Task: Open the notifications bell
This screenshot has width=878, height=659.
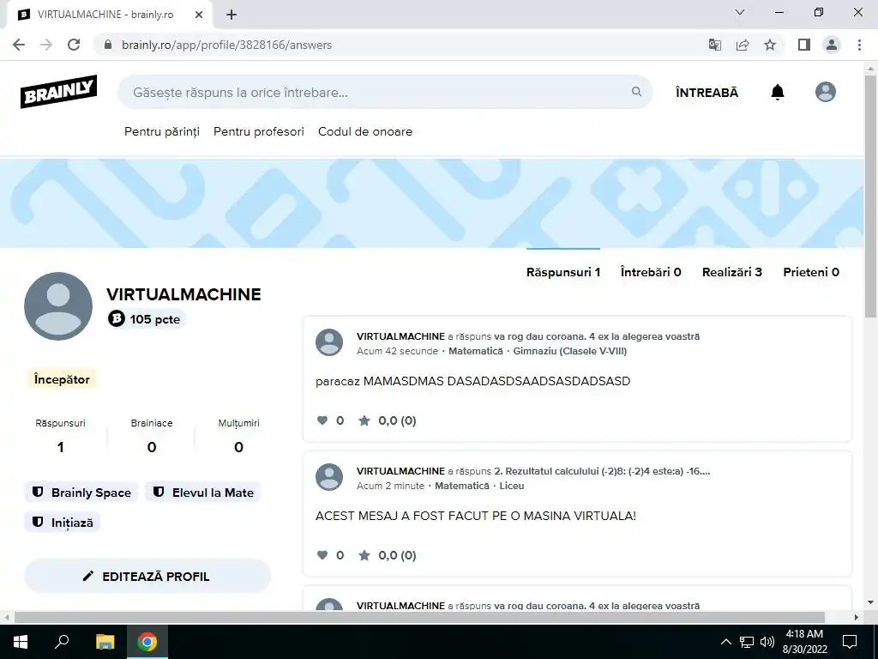Action: tap(777, 92)
